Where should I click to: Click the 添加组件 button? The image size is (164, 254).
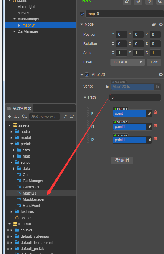tap(122, 160)
